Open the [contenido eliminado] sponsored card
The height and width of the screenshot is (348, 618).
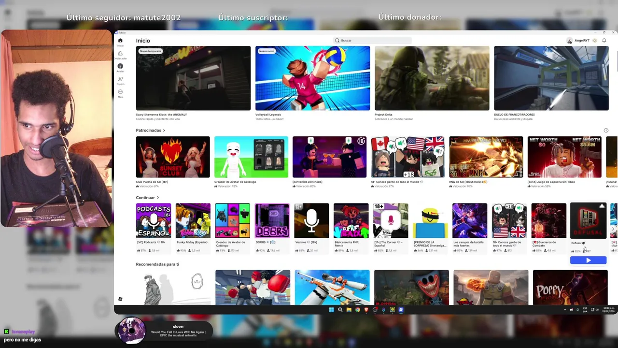[329, 157]
